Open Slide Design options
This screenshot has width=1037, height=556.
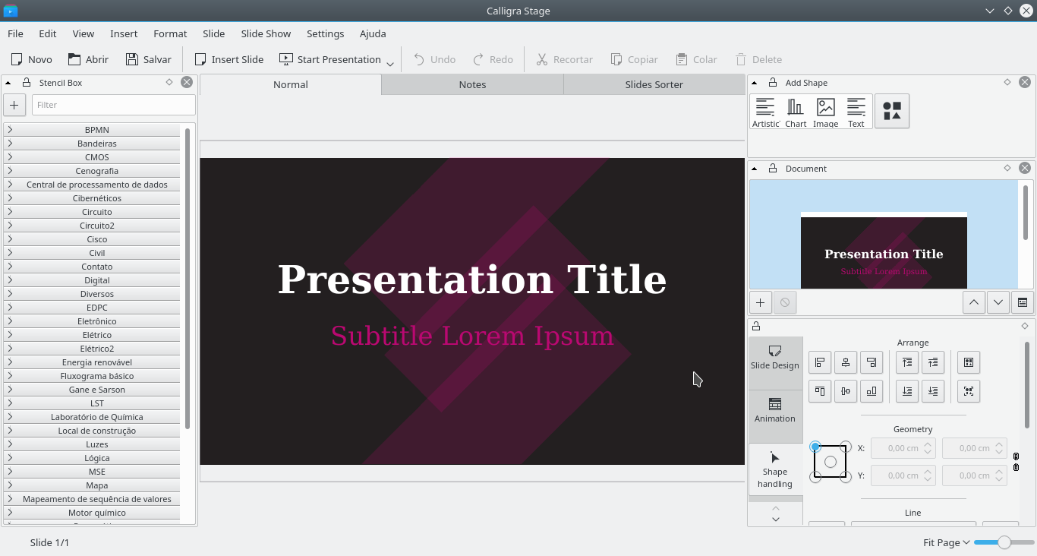tap(774, 357)
